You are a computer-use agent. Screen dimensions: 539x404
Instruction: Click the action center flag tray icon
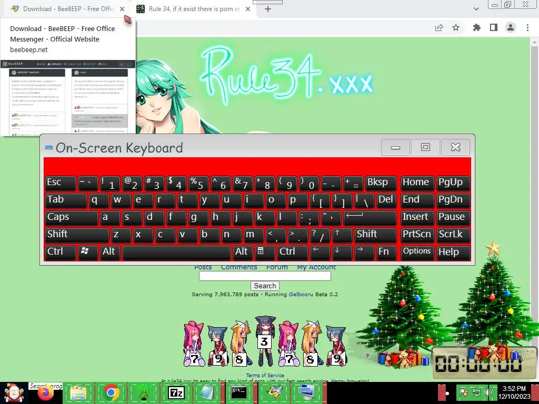click(x=464, y=392)
